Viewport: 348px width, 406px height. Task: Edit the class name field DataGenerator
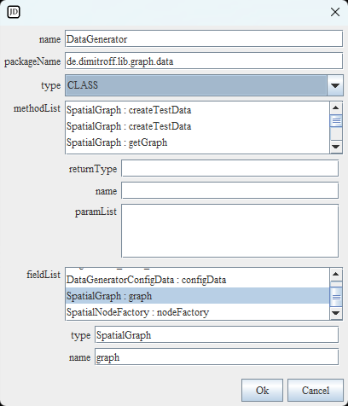(204, 39)
